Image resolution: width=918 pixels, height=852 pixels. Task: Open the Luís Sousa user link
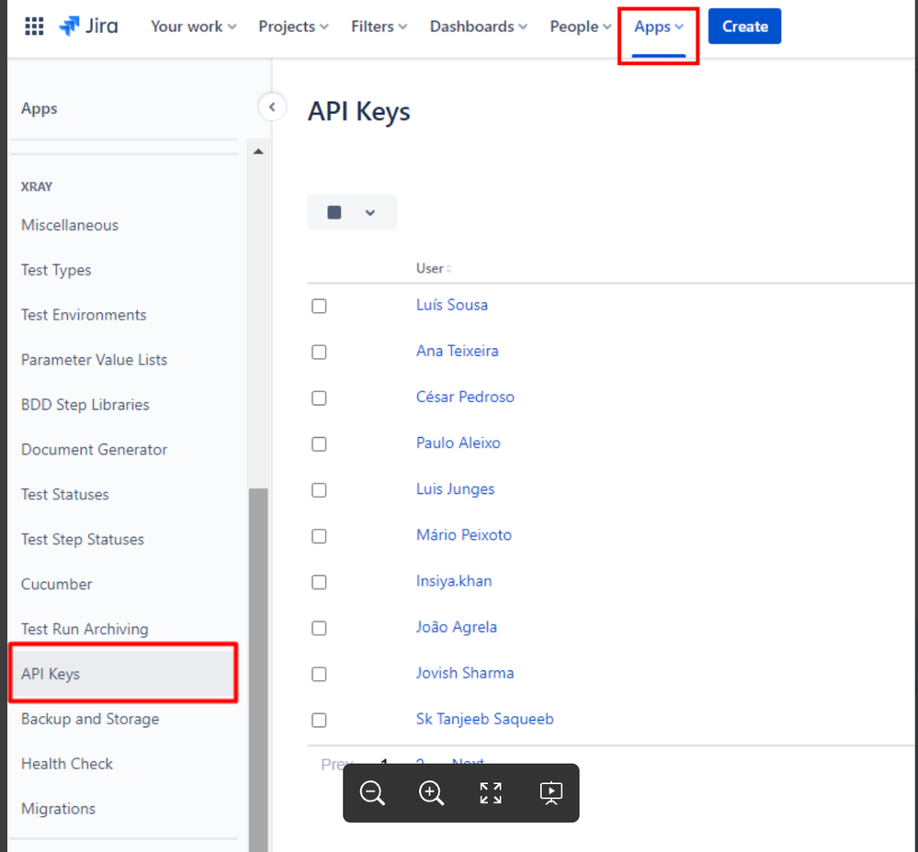(452, 305)
